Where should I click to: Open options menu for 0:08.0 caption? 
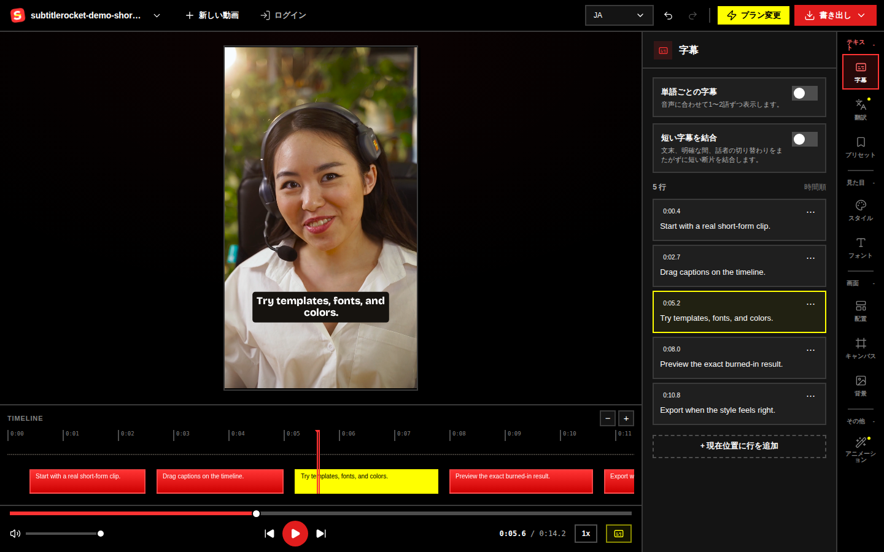point(810,350)
